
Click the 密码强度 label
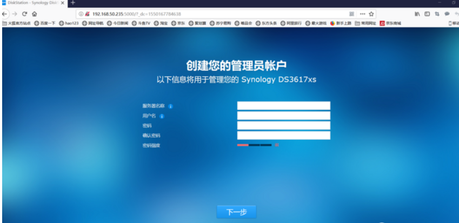point(151,145)
